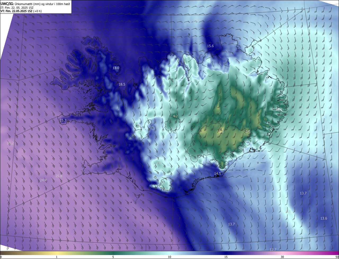Click the 4.2 value label on the map
The image size is (339, 259).
175,116
